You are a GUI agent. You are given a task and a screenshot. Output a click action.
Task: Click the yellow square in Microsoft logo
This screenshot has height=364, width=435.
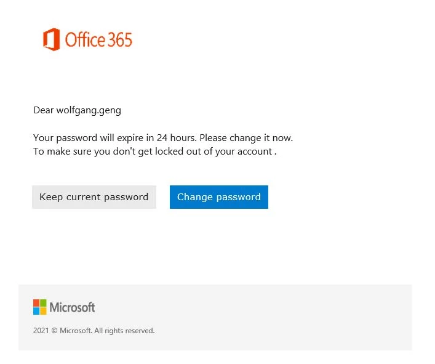[44, 310]
